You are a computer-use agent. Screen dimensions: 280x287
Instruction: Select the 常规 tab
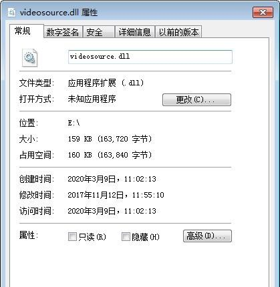(27, 31)
